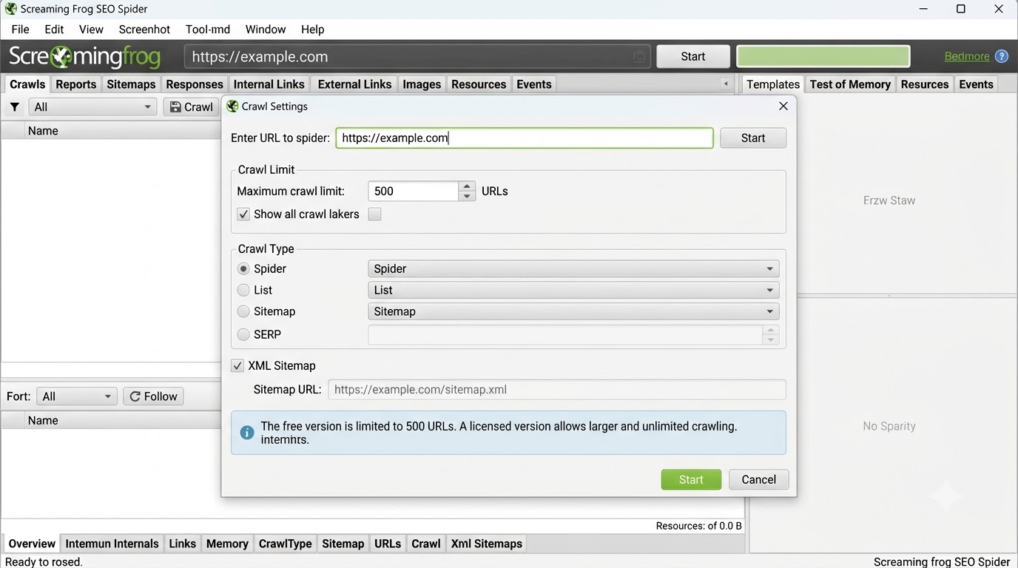
Task: Uncheck the XML Sitemap checkbox
Action: [x=237, y=366]
